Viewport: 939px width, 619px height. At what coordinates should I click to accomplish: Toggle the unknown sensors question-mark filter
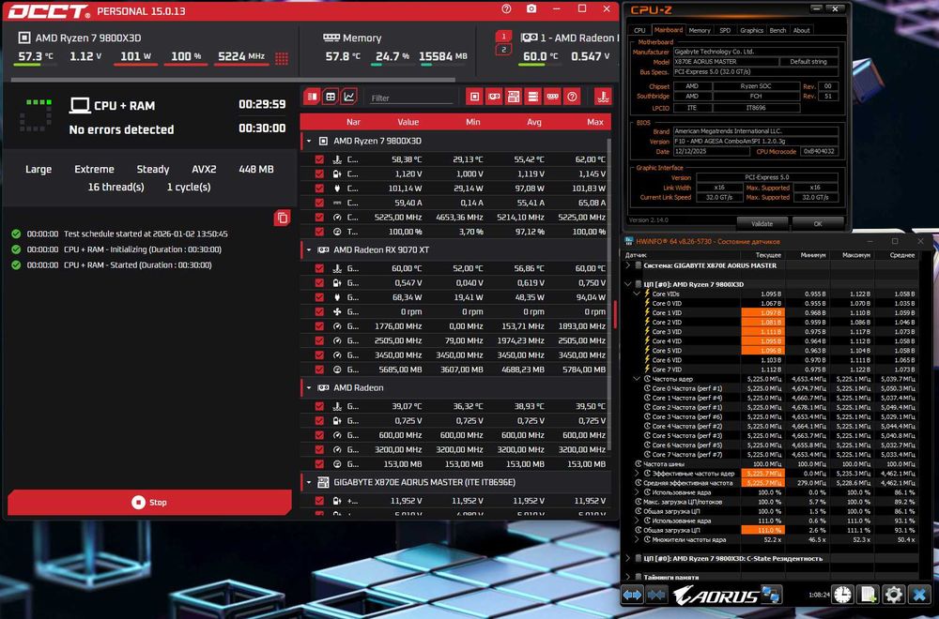coord(572,97)
